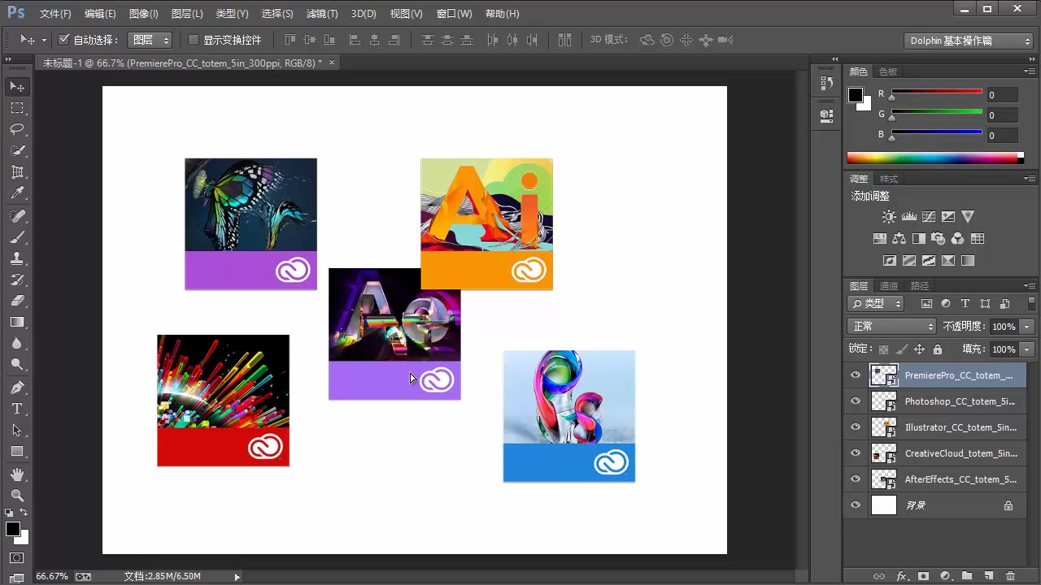This screenshot has width=1041, height=585.
Task: Add a Photo Filter adjustment
Action: (938, 239)
